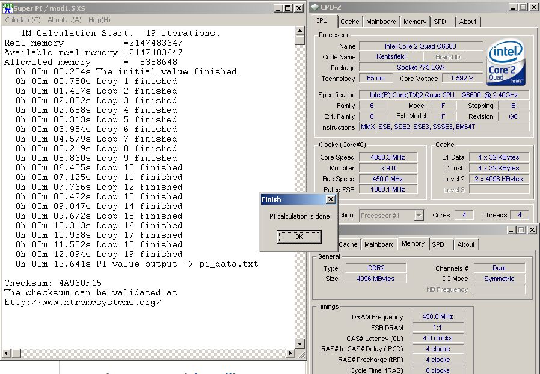Open the Memory tab in upper CPU-Z window
The image size is (540, 374).
pos(415,22)
